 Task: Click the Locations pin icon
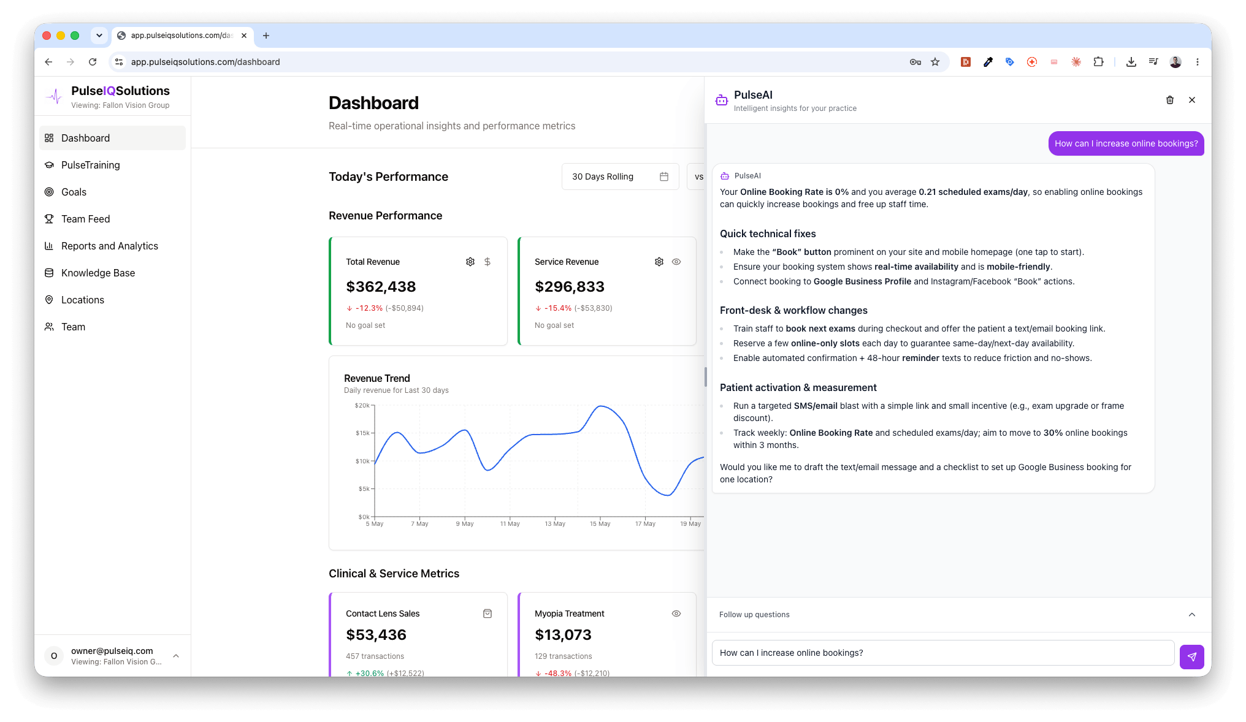pyautogui.click(x=49, y=300)
